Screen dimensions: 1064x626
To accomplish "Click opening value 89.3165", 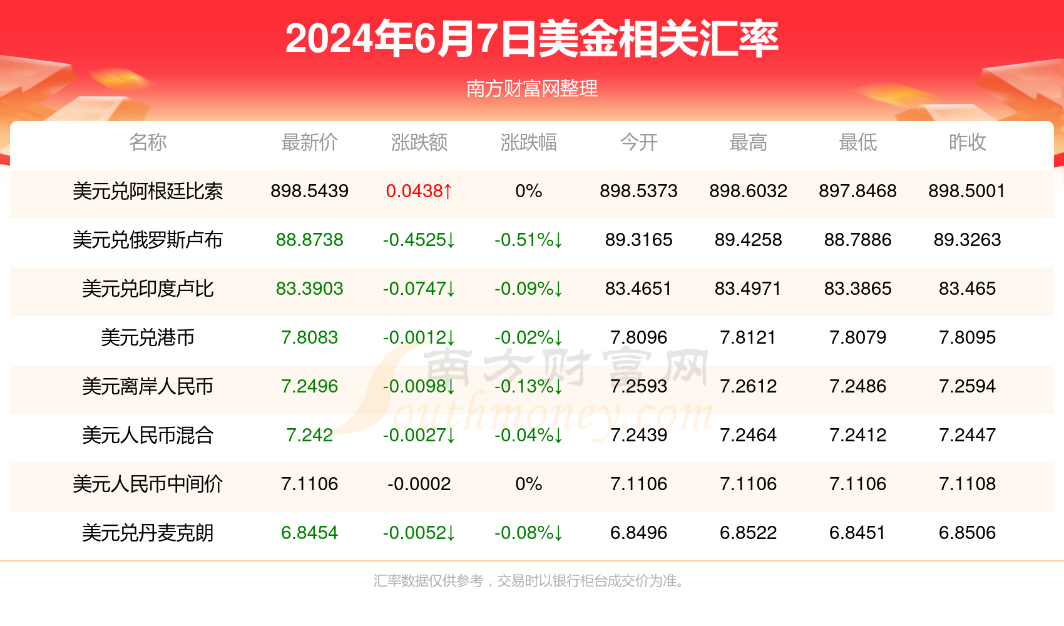I will (638, 240).
